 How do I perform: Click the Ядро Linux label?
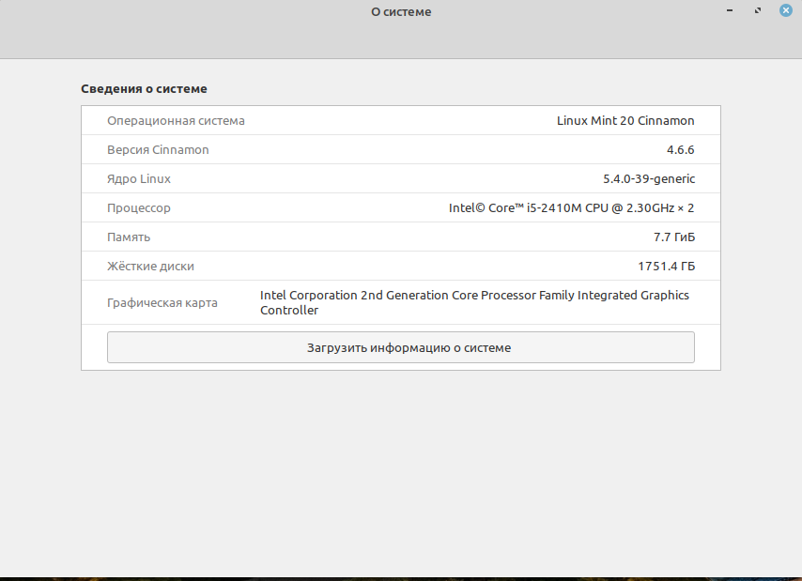point(139,179)
